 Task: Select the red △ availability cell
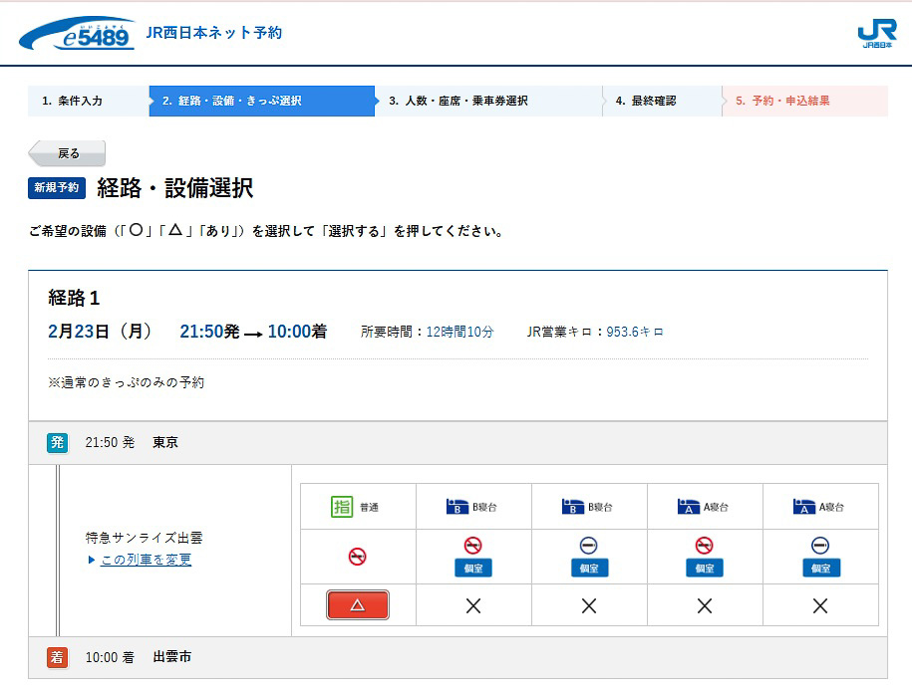[x=358, y=604]
